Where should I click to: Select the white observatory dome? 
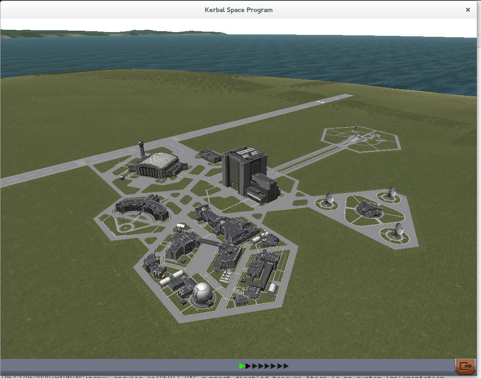point(203,293)
